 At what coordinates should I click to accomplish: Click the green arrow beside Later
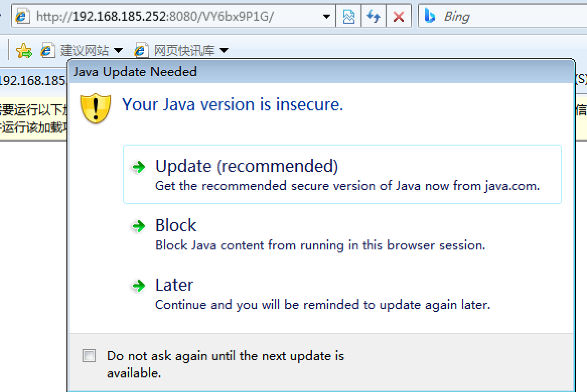138,286
